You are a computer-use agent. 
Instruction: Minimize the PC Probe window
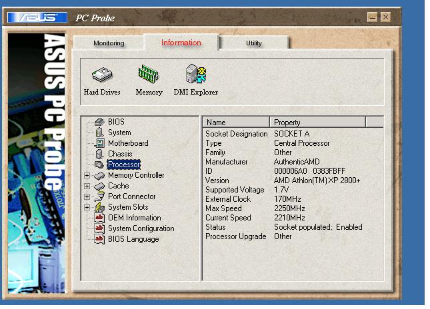click(372, 17)
